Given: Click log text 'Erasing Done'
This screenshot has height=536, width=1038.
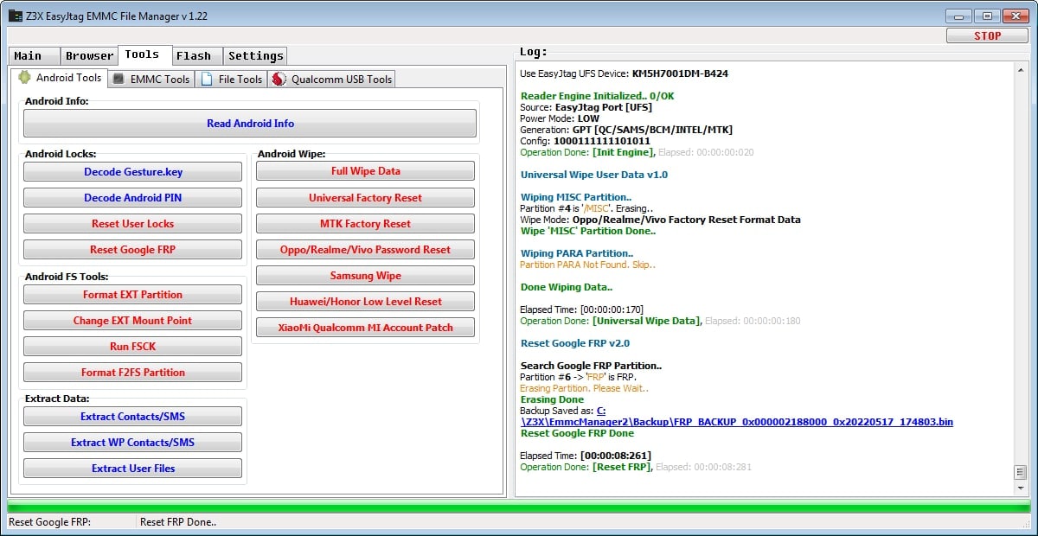Looking at the screenshot, I should coord(552,399).
